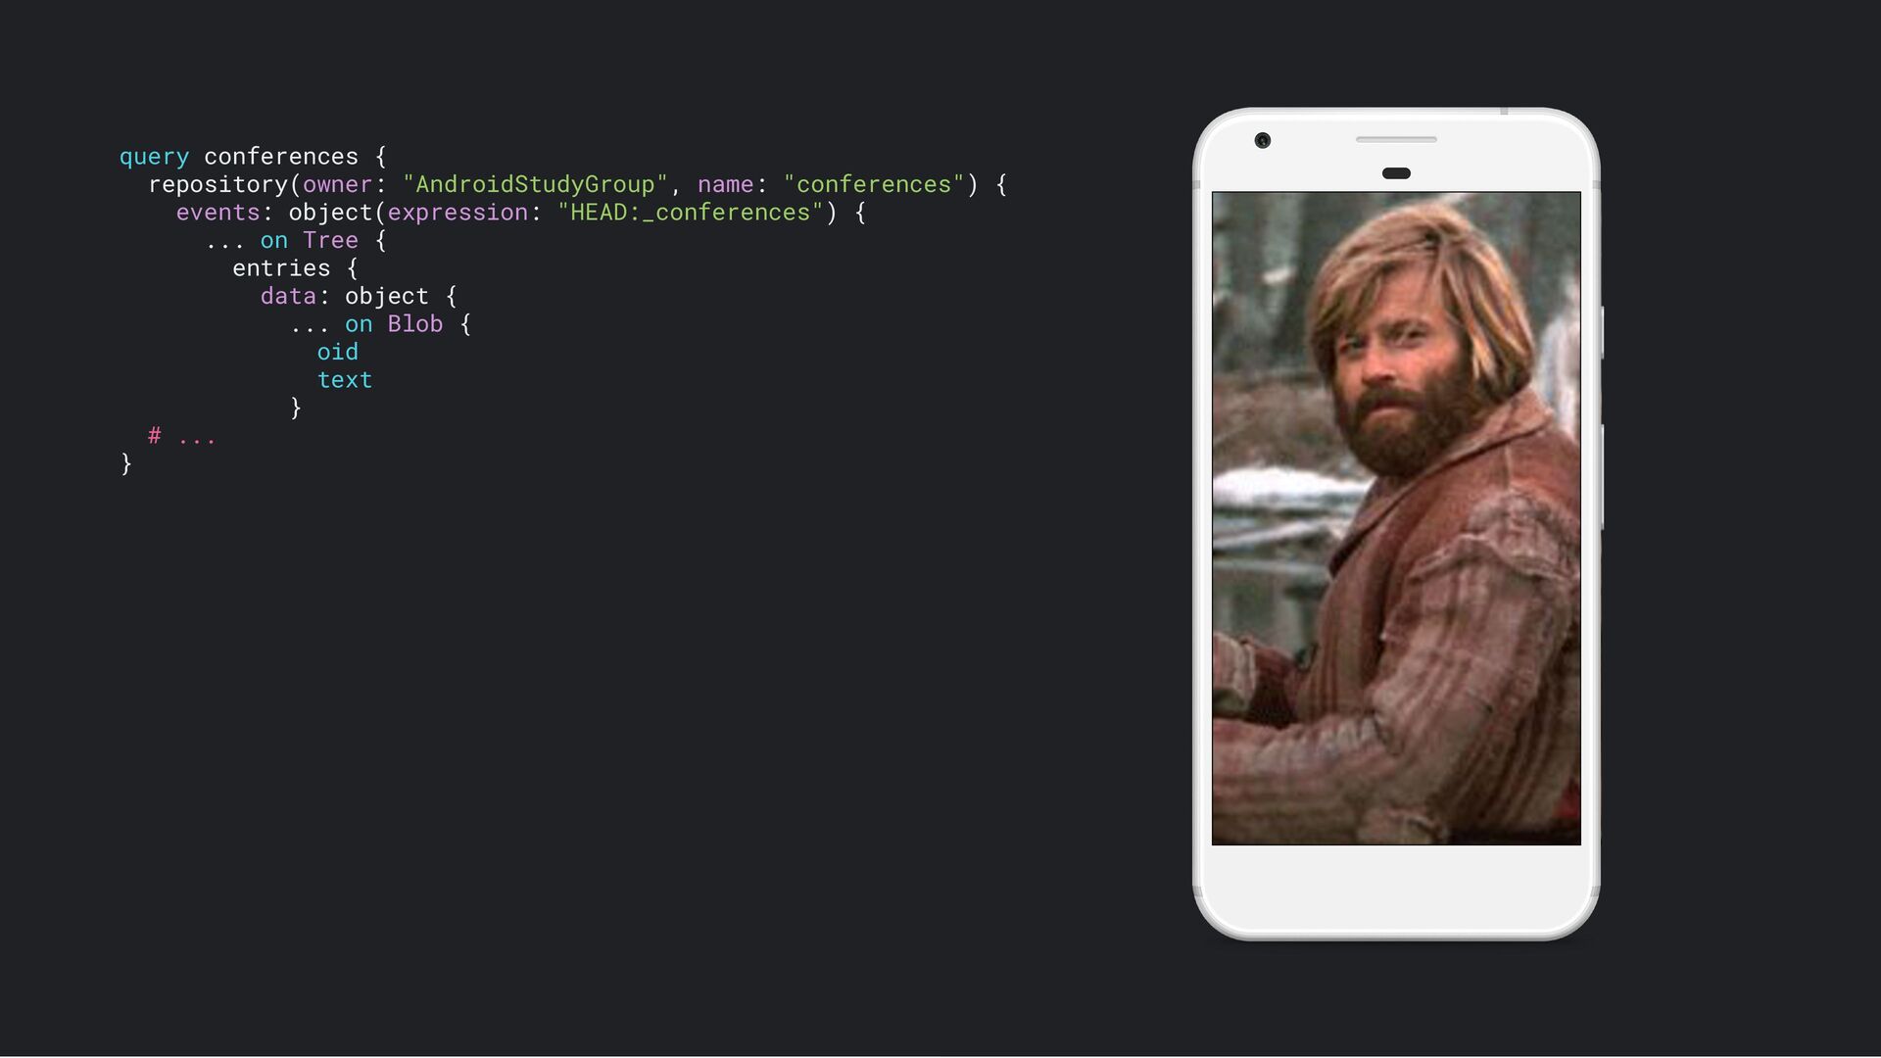1881x1058 pixels.
Task: Click the phone's upper side button
Action: (x=1602, y=333)
